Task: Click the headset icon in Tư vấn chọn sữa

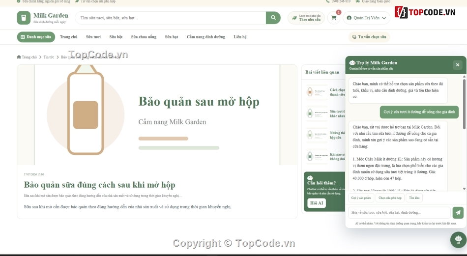Action: 354,37
